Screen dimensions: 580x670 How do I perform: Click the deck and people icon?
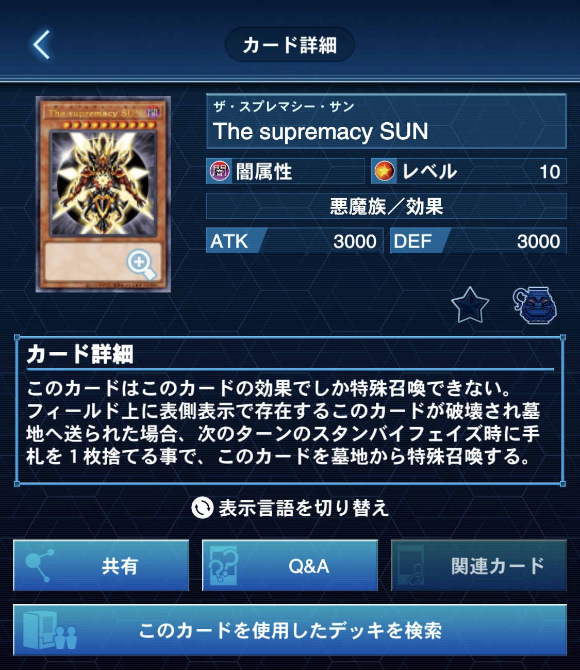coord(49,630)
